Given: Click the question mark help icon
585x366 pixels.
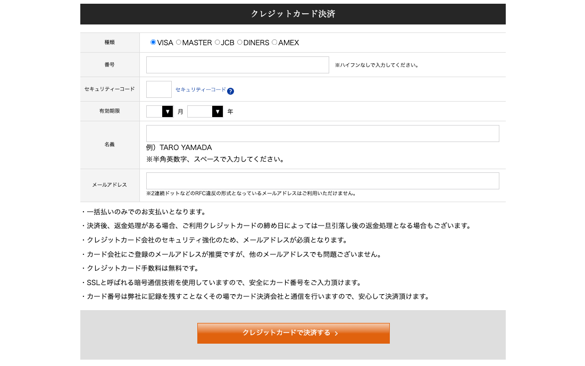Looking at the screenshot, I should (230, 90).
